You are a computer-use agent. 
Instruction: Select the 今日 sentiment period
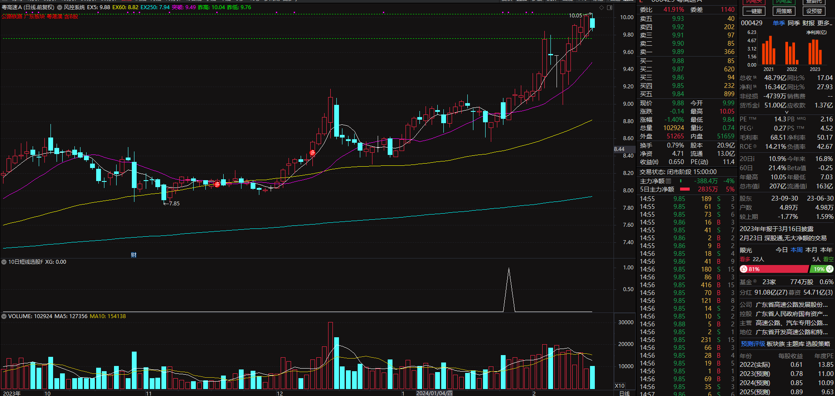click(x=781, y=250)
